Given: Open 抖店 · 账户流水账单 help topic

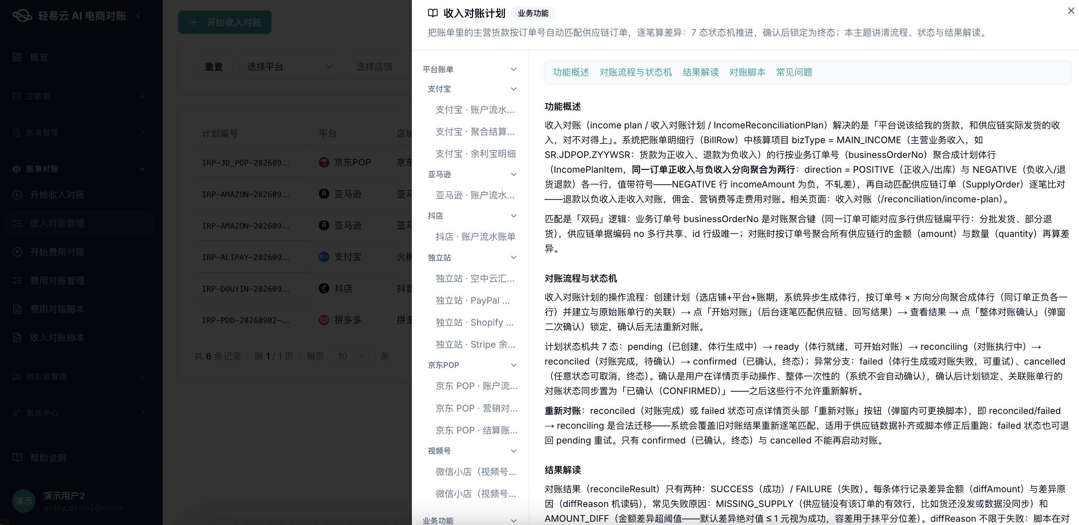Looking at the screenshot, I should tap(475, 237).
